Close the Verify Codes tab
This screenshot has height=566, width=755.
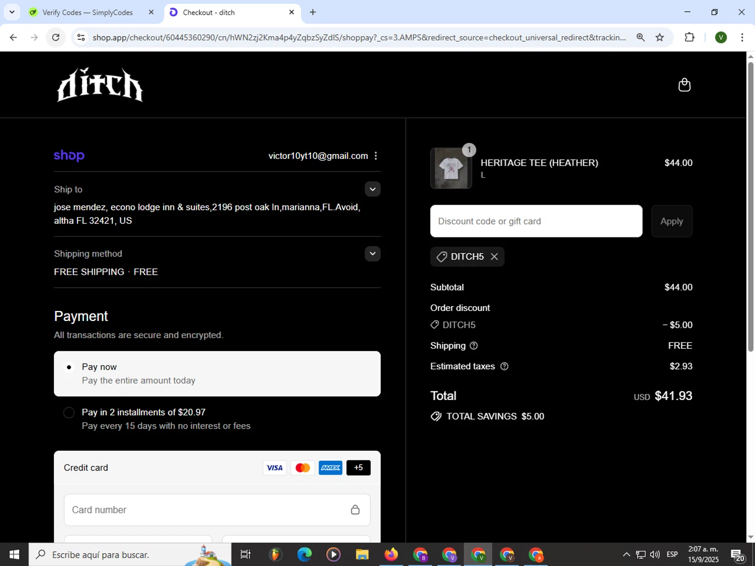[151, 12]
